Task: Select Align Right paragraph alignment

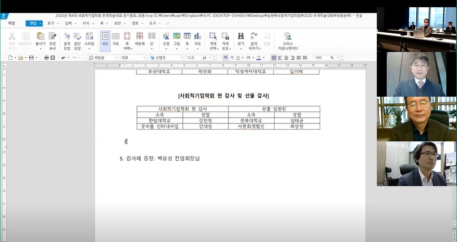Action: coord(292,58)
